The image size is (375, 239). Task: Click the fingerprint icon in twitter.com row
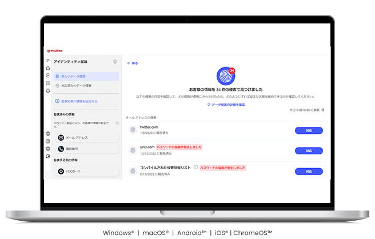coord(133,130)
